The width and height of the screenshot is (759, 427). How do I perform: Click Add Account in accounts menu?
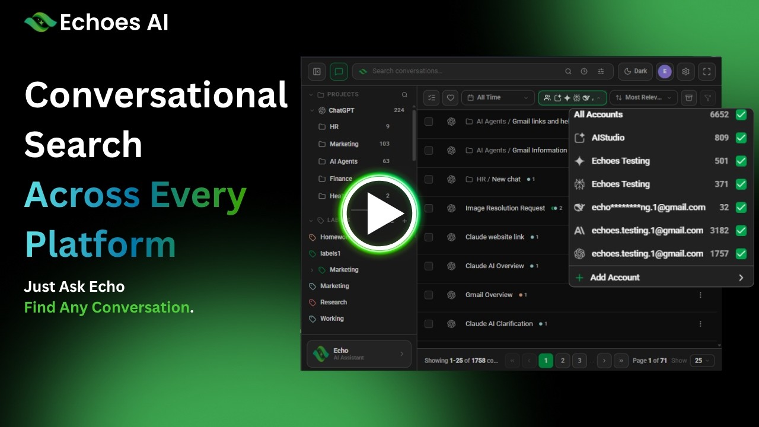615,278
